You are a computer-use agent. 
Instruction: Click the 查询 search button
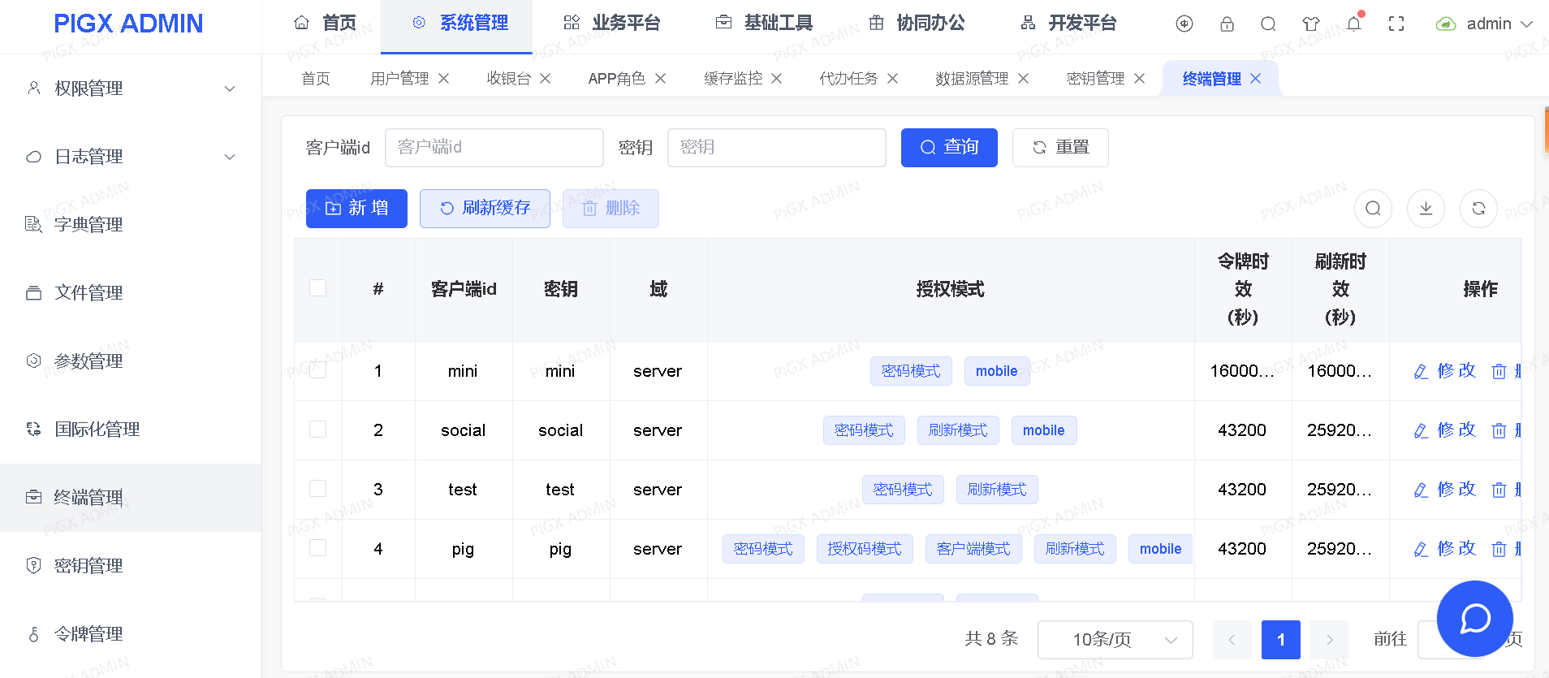click(x=949, y=148)
